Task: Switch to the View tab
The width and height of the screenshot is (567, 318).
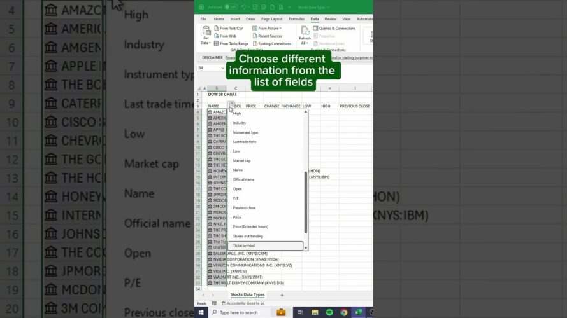Action: click(346, 19)
